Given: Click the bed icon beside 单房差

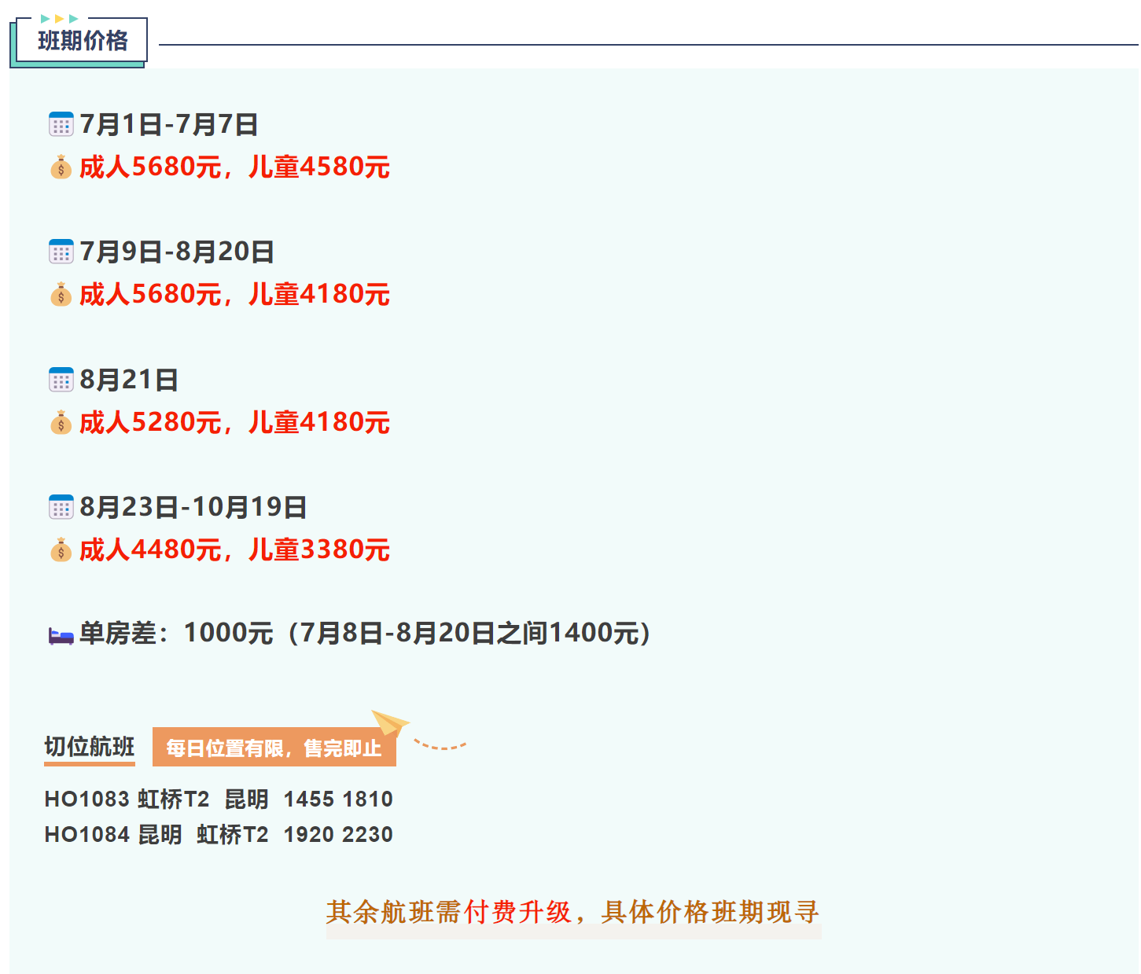Looking at the screenshot, I should click(61, 635).
